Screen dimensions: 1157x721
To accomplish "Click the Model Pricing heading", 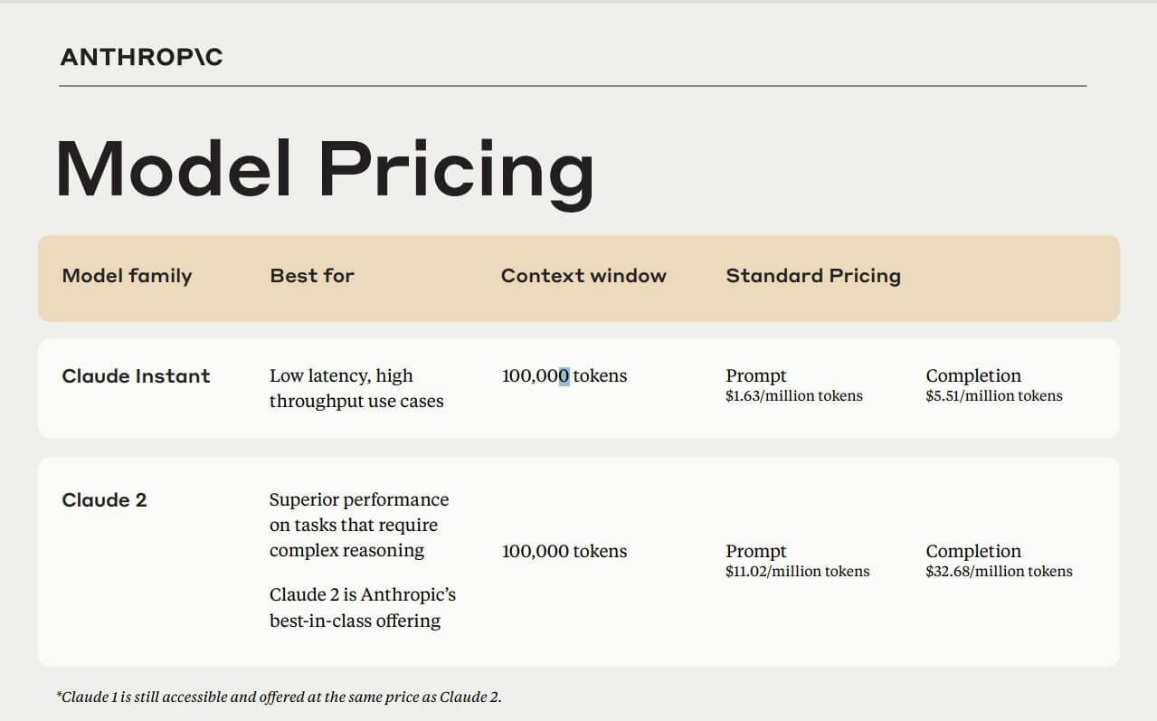I will (324, 170).
